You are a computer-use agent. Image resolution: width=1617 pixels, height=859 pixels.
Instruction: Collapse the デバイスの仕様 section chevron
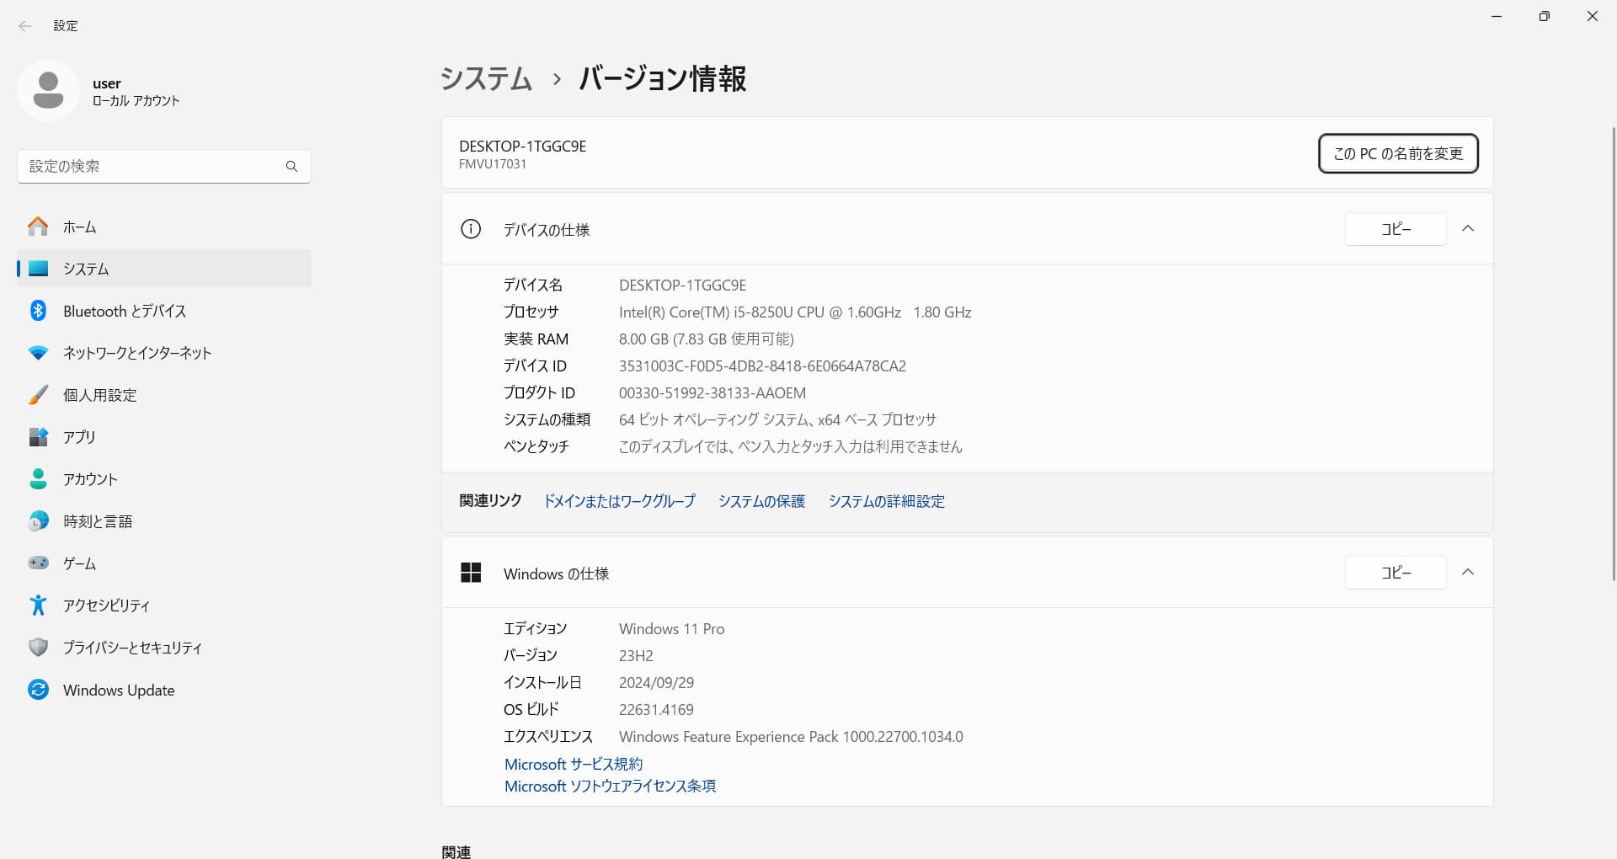click(1468, 228)
